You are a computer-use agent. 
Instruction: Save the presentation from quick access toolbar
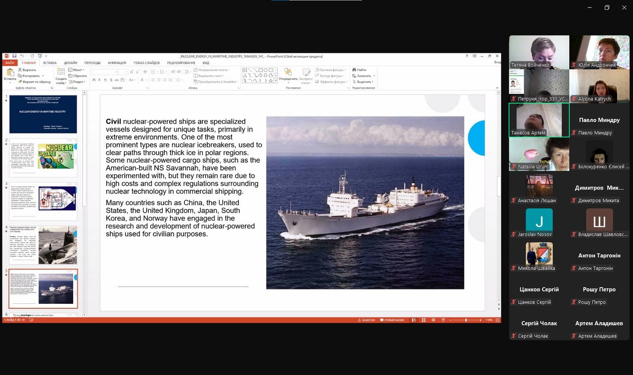coord(14,56)
